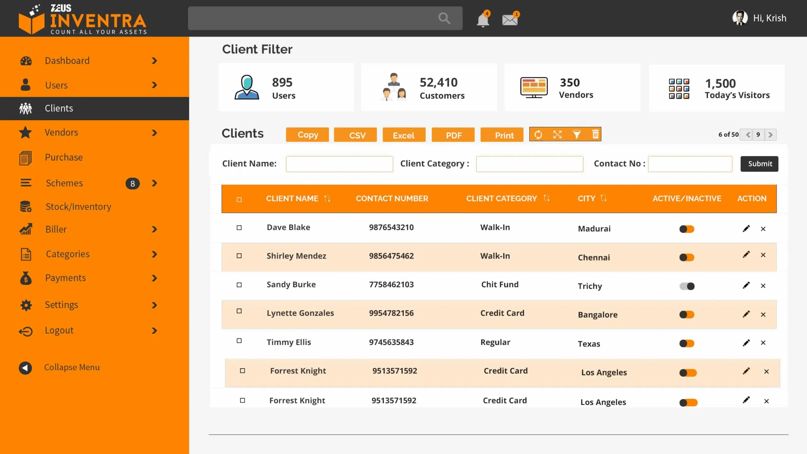Viewport: 807px width, 454px height.
Task: Delete Shirley Mendez row with X
Action: (763, 255)
